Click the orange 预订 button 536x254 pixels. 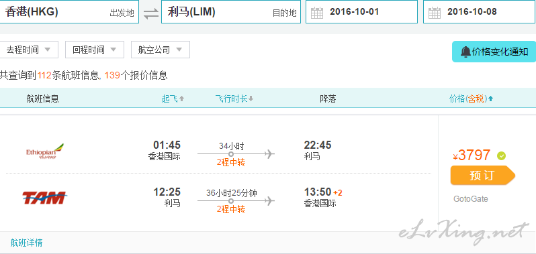[x=482, y=175]
